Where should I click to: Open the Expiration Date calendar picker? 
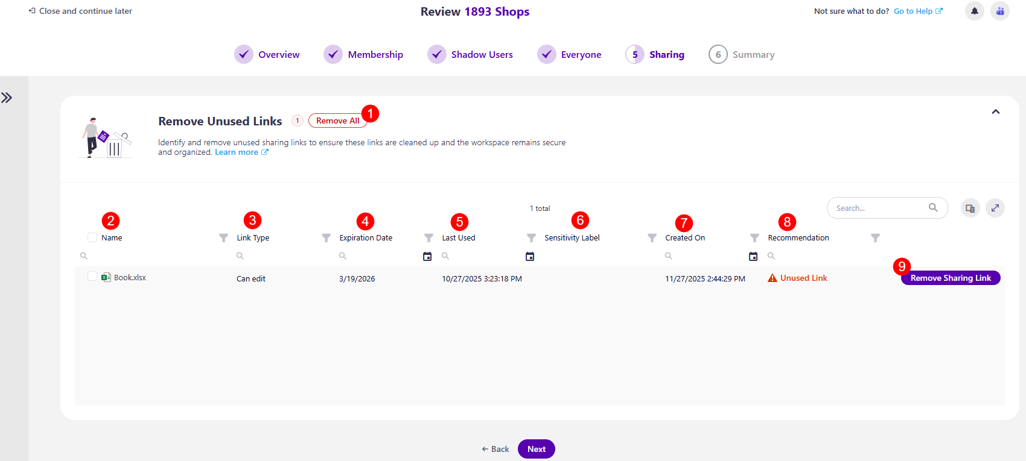(x=427, y=256)
